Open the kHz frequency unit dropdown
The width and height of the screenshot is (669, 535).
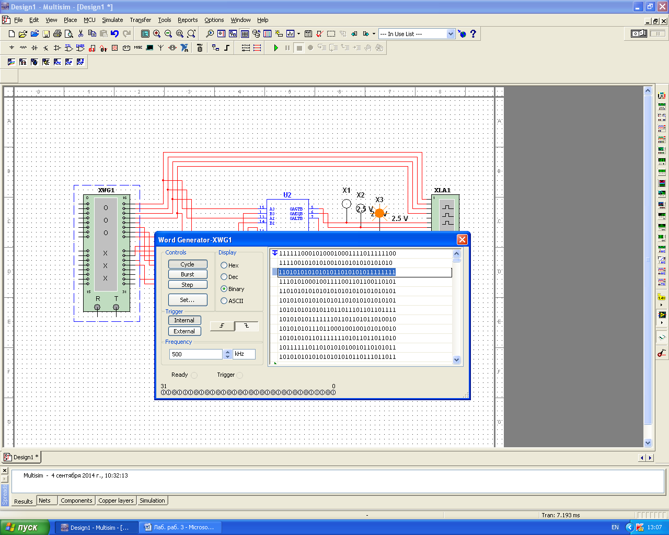pos(244,354)
